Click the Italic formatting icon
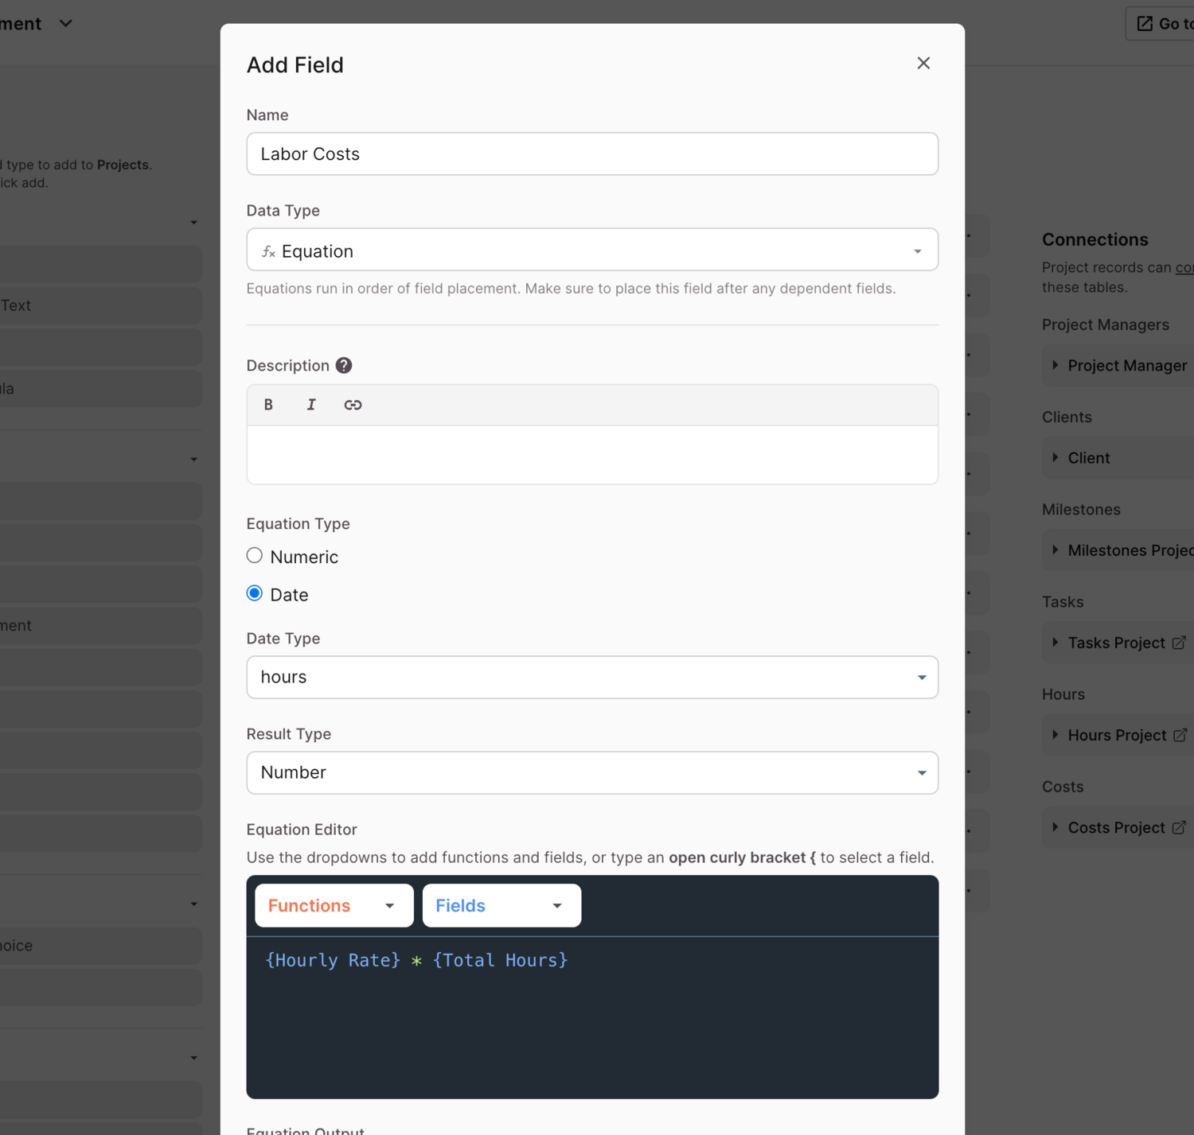 [311, 405]
